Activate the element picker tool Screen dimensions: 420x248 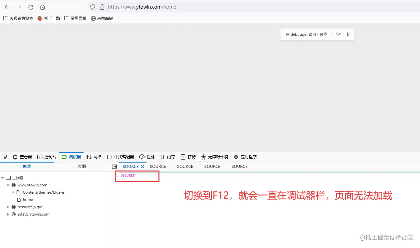coord(4,157)
